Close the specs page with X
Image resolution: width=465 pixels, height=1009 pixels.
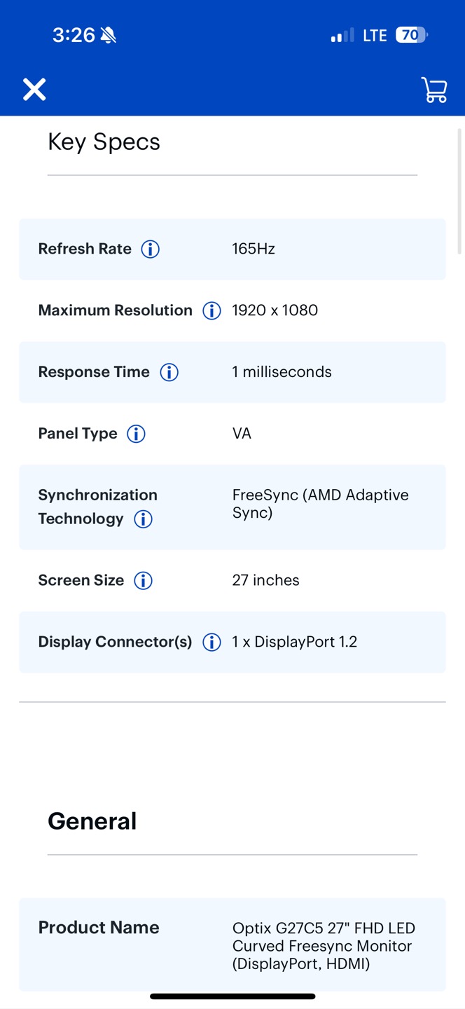coord(34,90)
